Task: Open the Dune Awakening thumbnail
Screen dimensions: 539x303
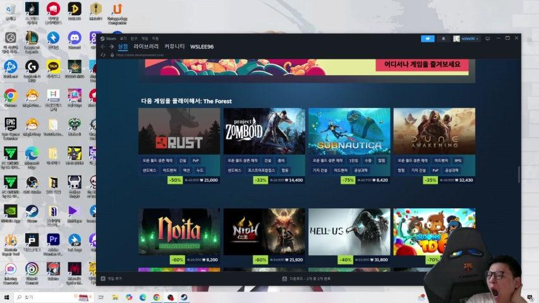Action: point(434,131)
